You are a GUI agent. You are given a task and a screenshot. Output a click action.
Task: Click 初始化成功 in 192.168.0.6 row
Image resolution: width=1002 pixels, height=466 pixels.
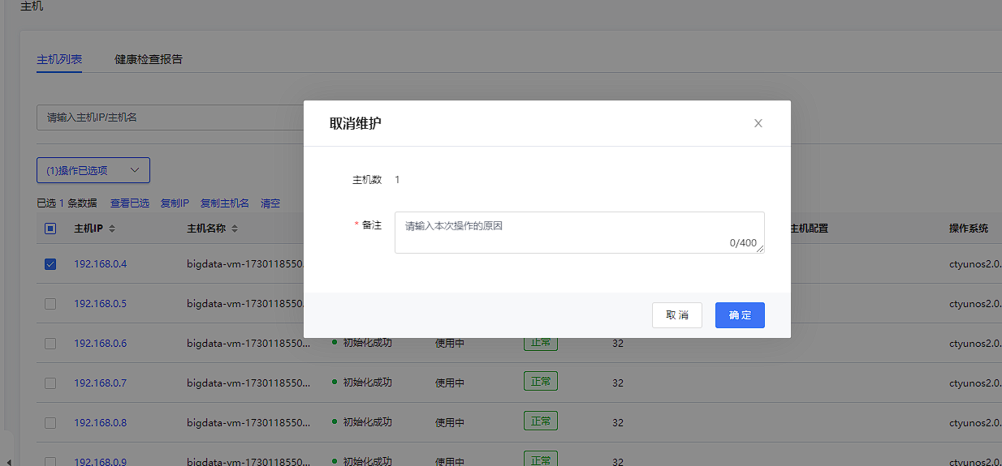click(367, 343)
